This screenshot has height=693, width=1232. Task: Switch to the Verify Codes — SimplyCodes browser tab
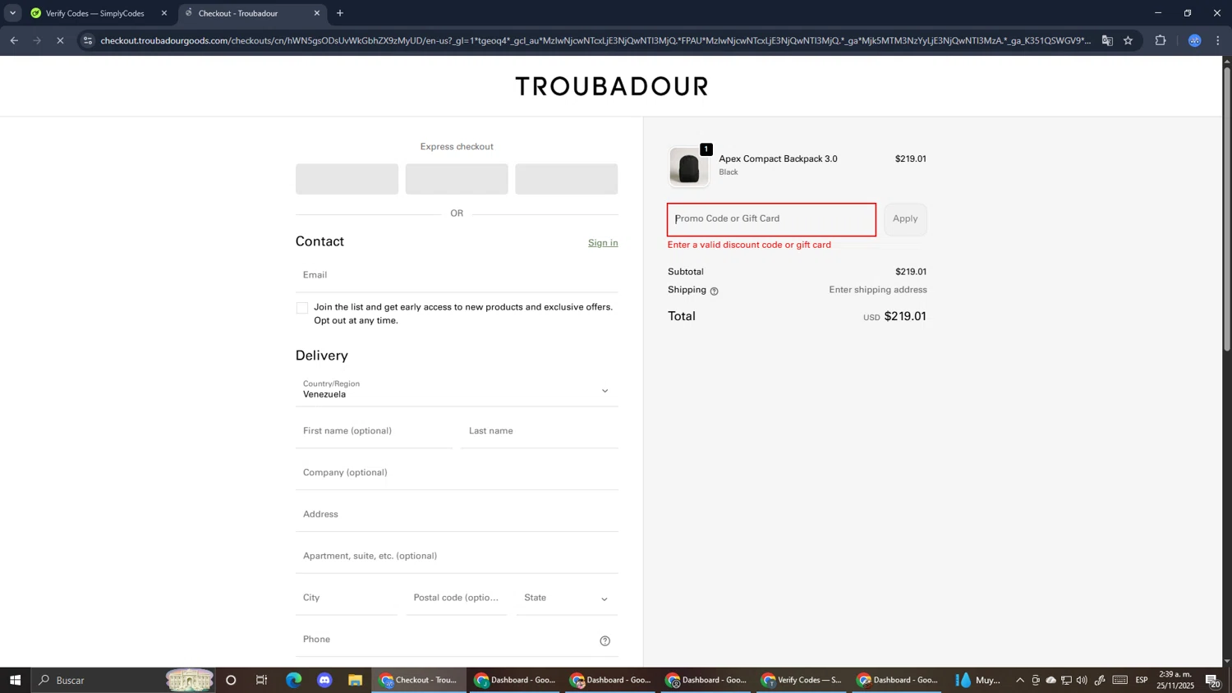pos(97,13)
